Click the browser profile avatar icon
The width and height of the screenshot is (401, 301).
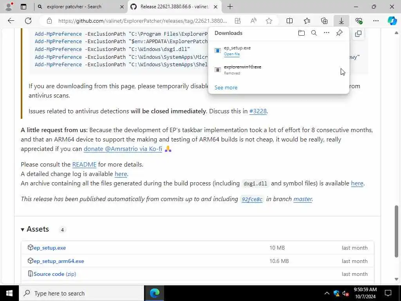point(9,7)
